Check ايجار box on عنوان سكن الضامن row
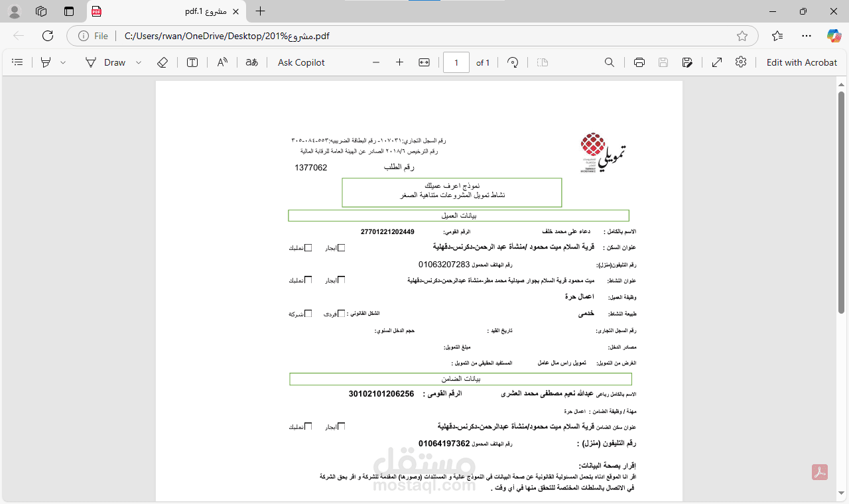The image size is (849, 504). coord(342,426)
